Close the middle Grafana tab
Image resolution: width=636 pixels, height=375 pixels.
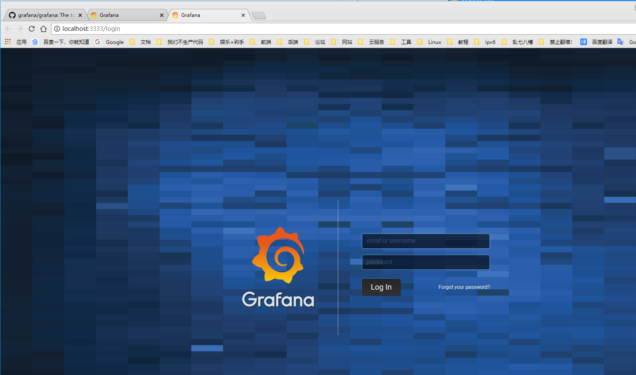[162, 15]
